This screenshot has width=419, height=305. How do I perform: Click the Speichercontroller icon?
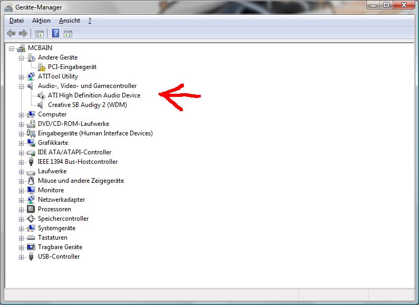31,219
